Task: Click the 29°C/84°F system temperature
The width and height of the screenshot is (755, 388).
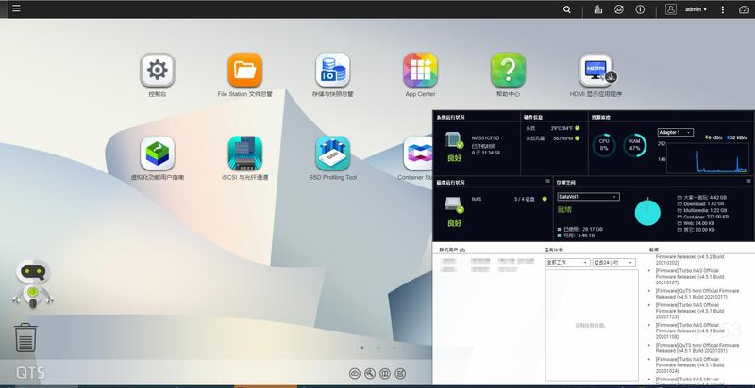Action: point(562,128)
